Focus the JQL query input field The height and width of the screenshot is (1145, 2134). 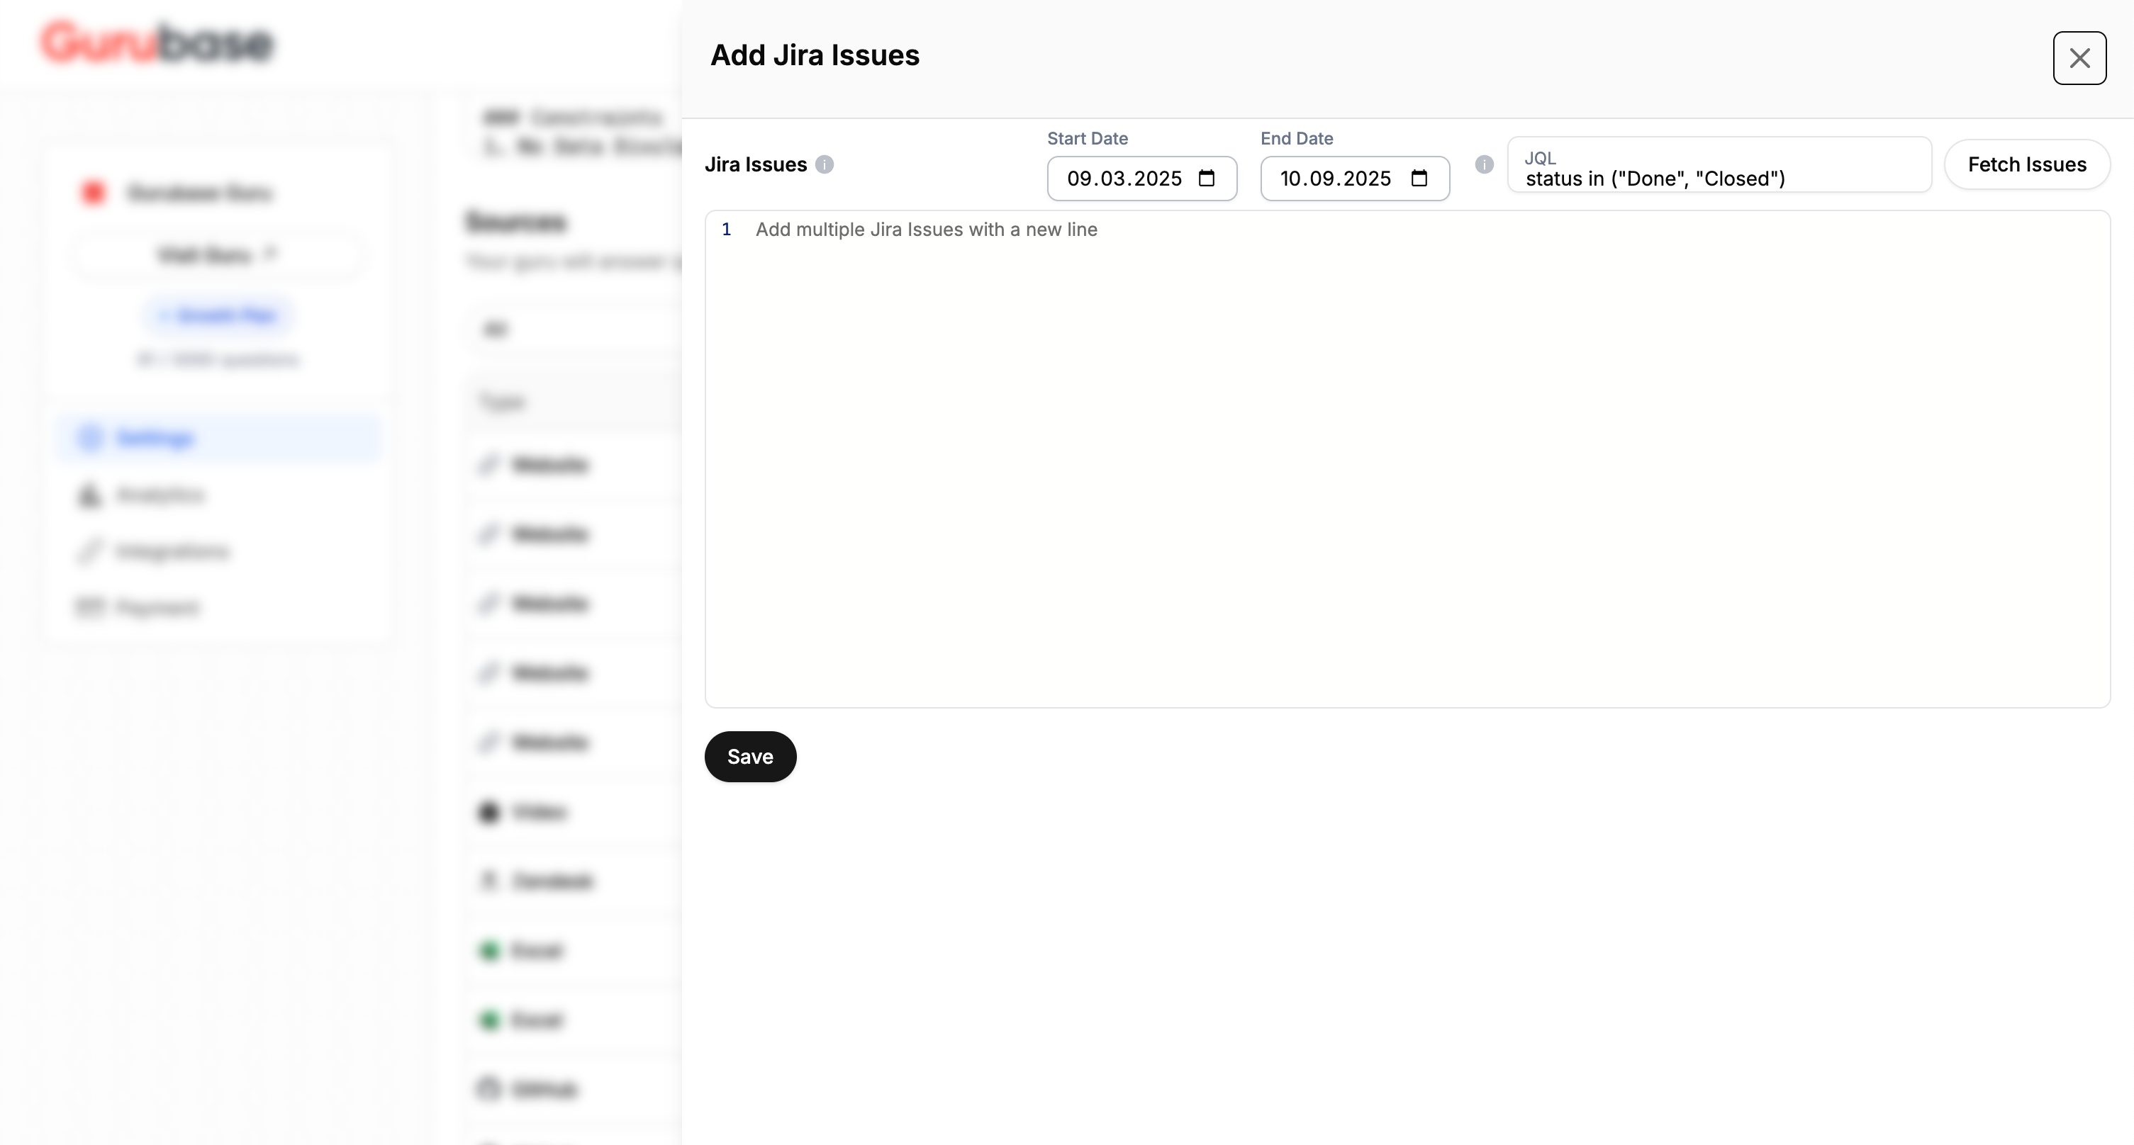1718,178
